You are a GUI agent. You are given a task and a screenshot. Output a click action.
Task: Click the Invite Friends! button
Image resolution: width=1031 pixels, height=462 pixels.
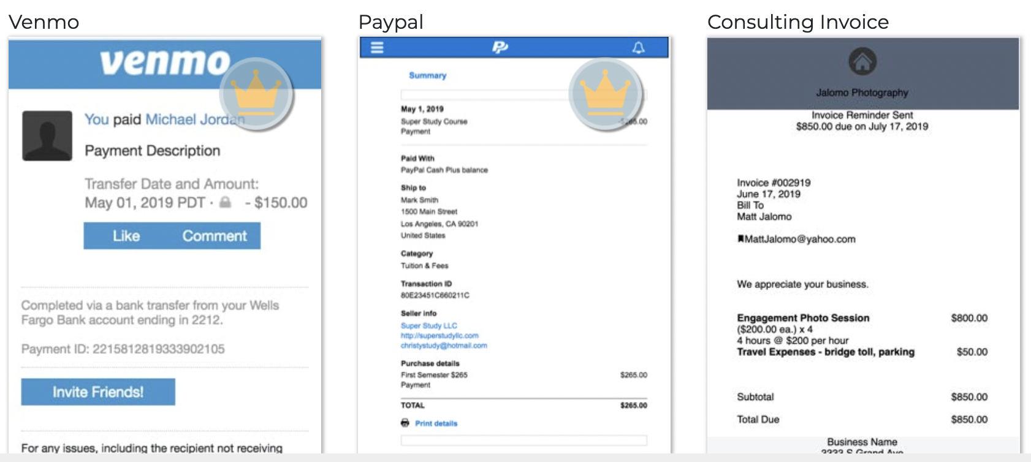point(98,392)
